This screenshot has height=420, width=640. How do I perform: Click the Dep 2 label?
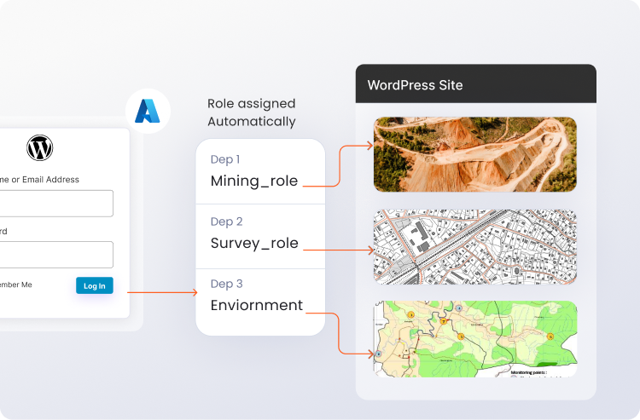226,222
